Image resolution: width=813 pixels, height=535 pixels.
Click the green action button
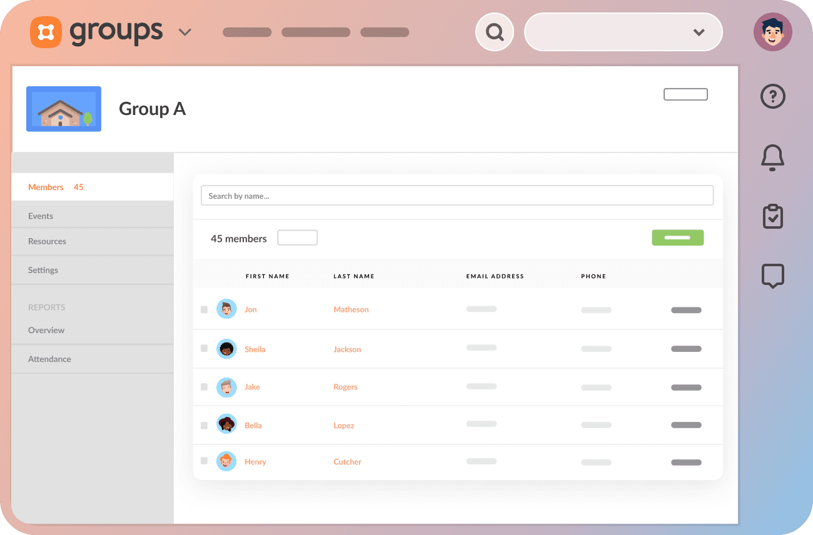pyautogui.click(x=677, y=237)
